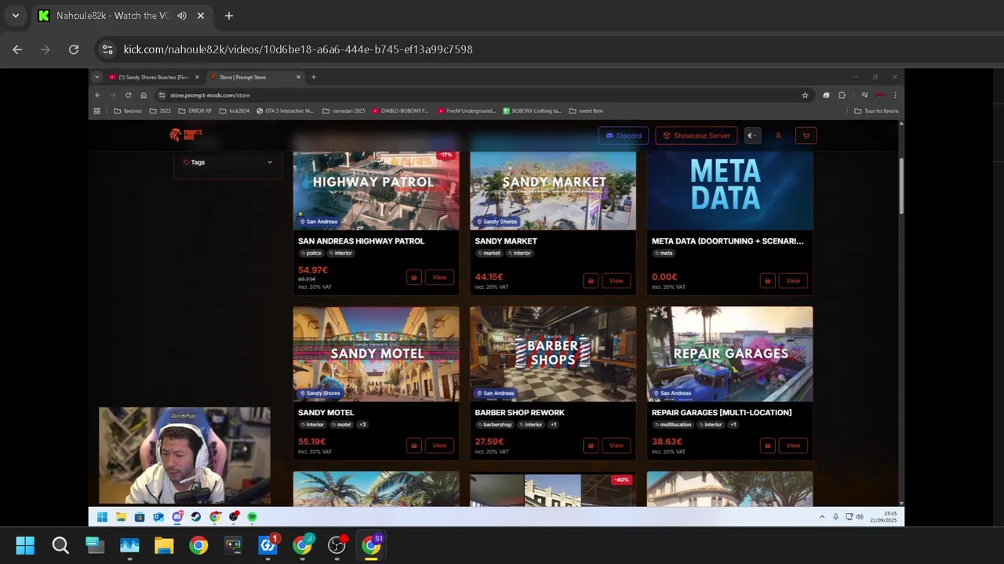This screenshot has width=1004, height=564.
Task: Click the motel tag on Sandy Motel
Action: [x=341, y=425]
